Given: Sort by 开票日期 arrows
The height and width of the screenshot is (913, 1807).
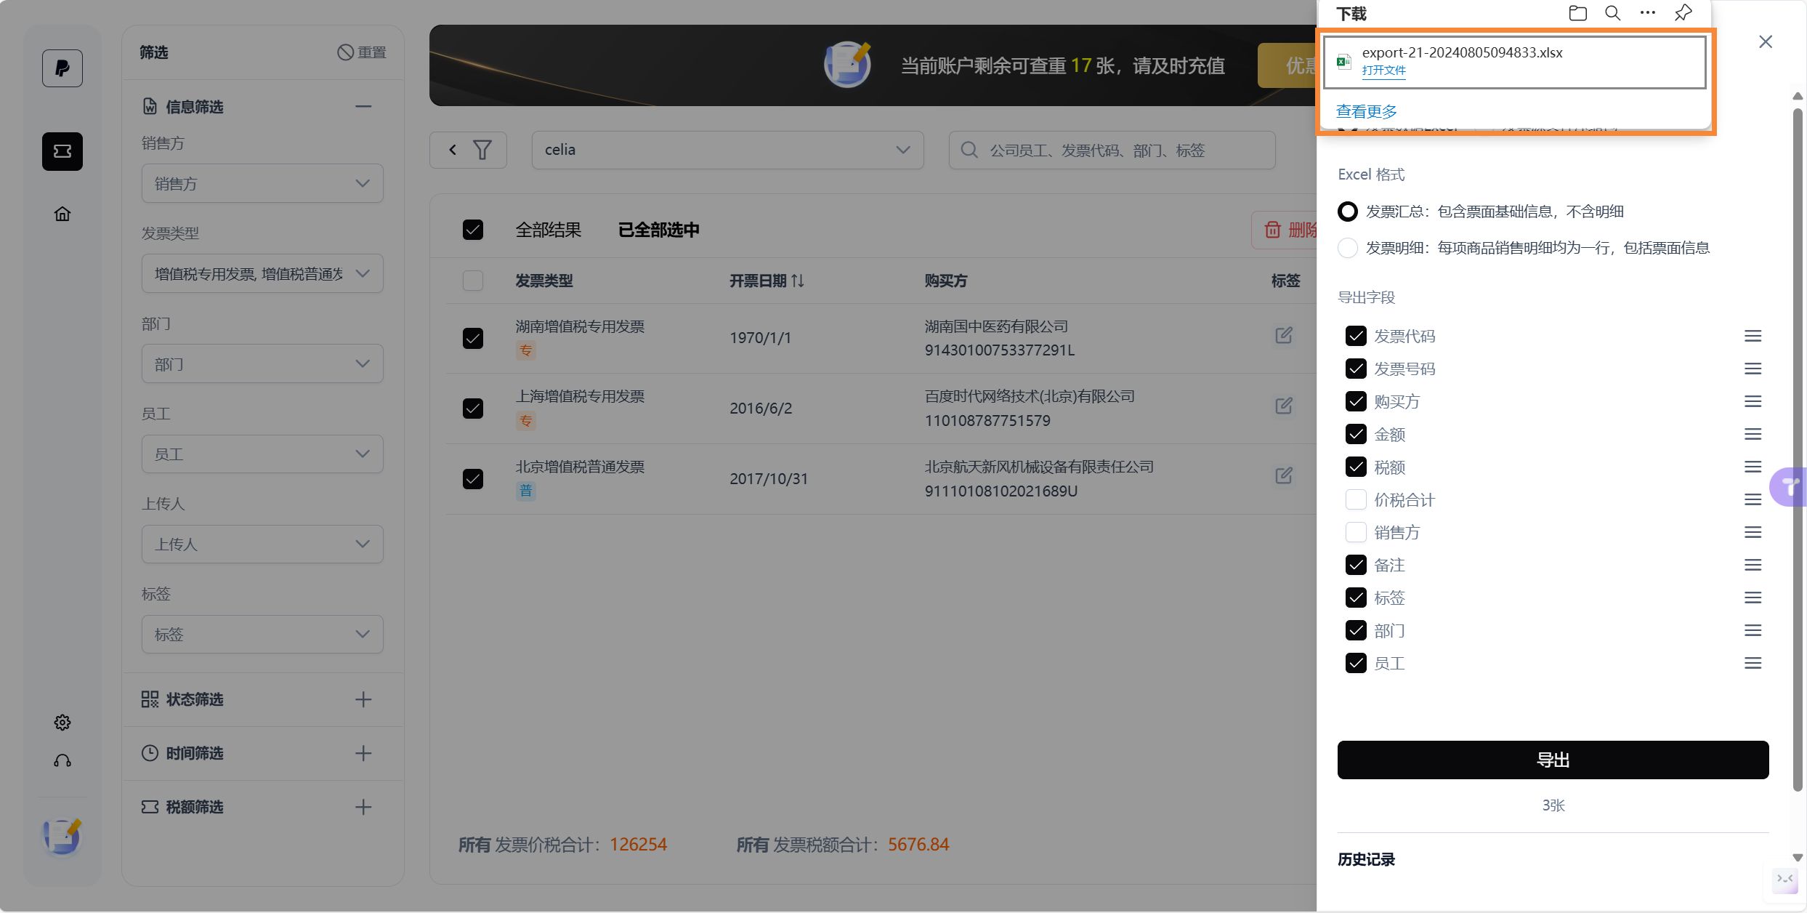Looking at the screenshot, I should [798, 281].
